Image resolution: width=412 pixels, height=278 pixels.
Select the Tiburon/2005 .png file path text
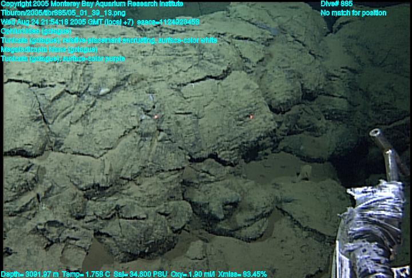[x=63, y=13]
